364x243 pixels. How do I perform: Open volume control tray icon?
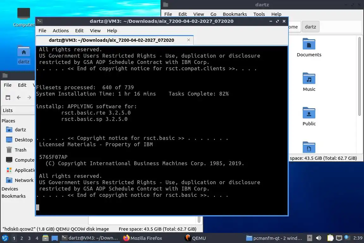click(x=318, y=238)
